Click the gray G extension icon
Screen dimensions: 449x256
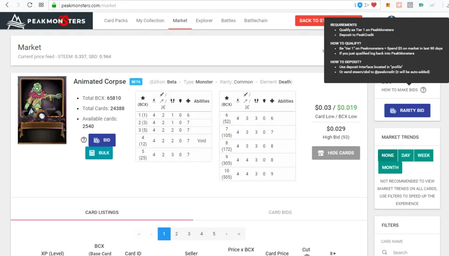pos(410,5)
